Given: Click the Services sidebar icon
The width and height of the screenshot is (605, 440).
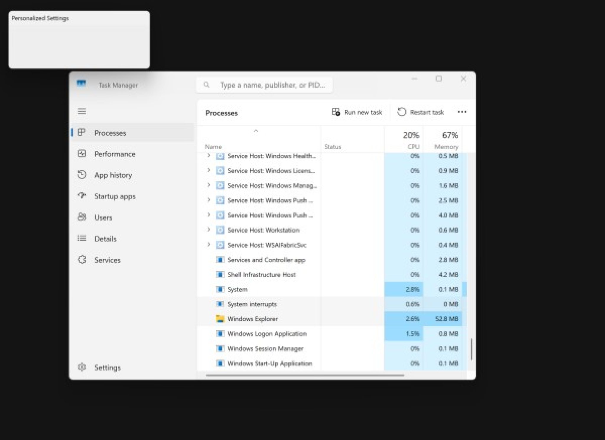Looking at the screenshot, I should click(82, 260).
